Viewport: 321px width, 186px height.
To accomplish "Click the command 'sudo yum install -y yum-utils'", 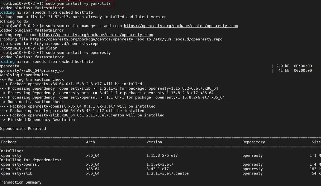I will click(x=78, y=3).
